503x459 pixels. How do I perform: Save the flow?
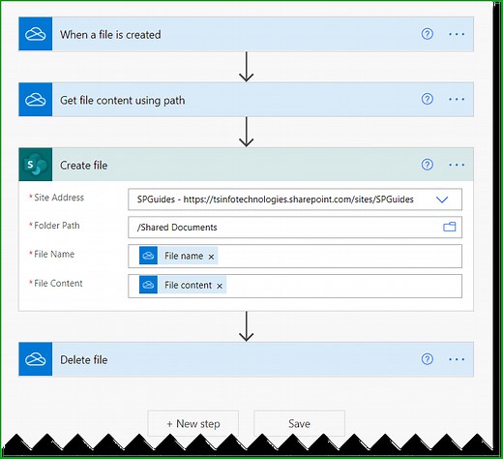299,423
